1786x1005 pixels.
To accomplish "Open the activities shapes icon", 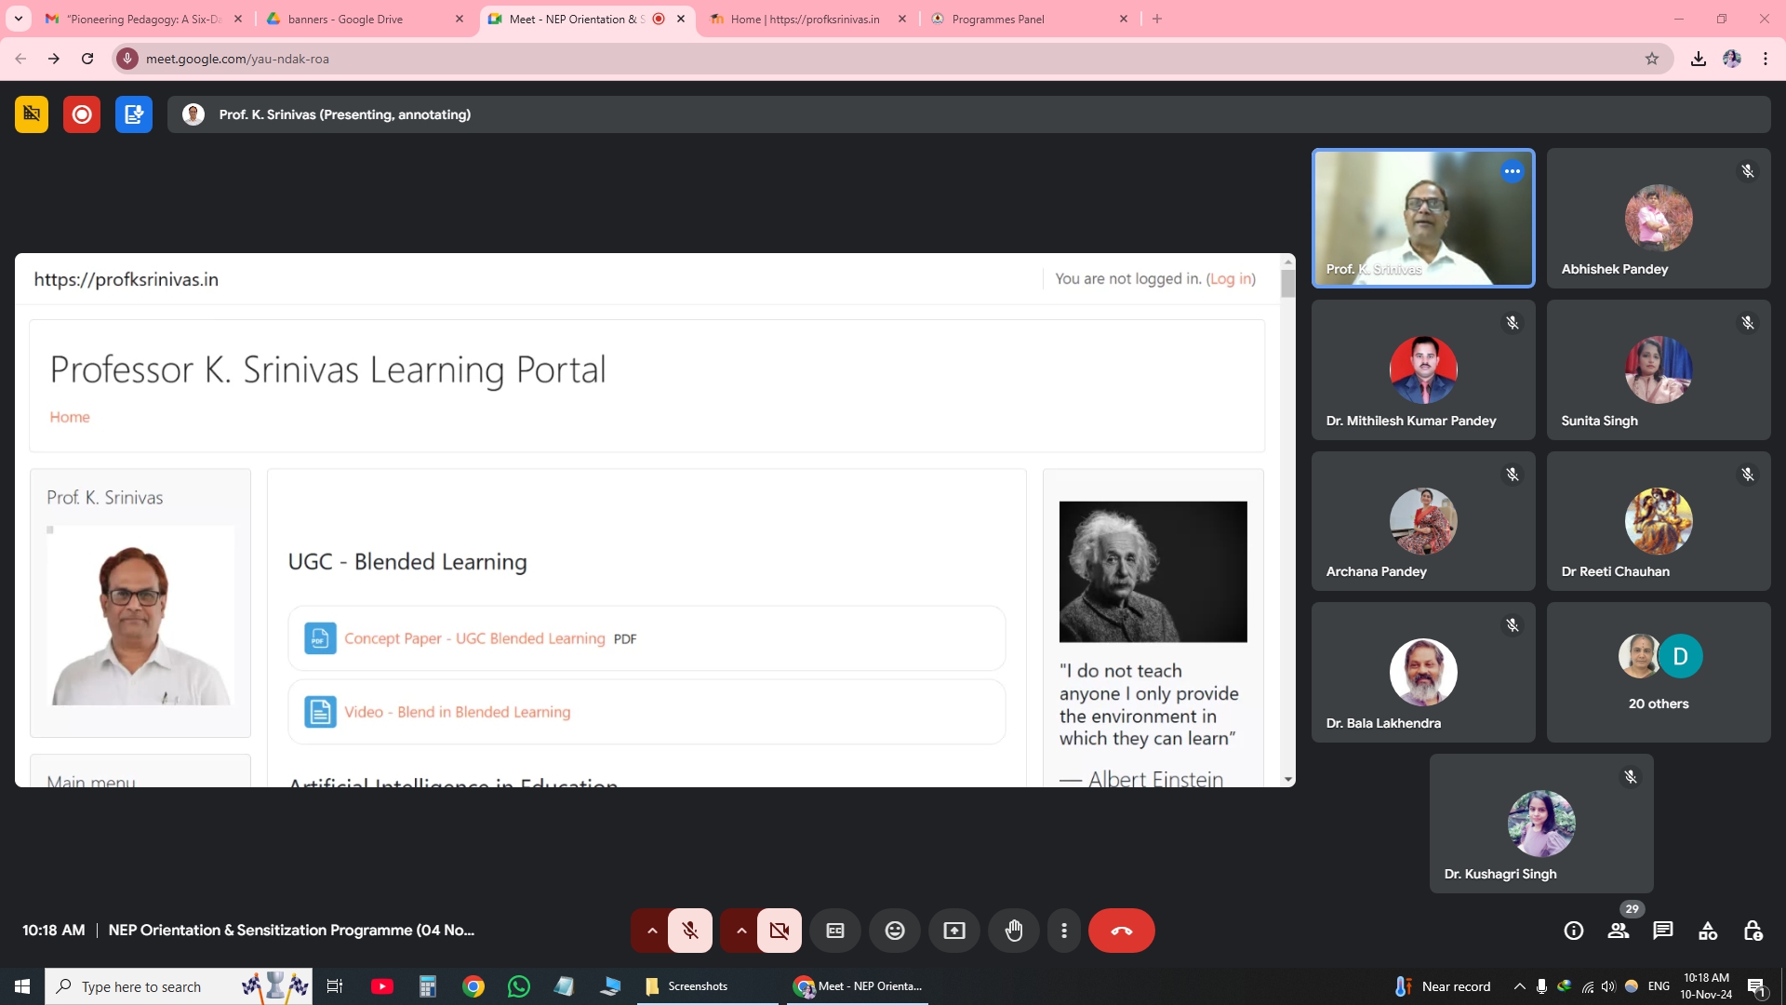I will [1708, 931].
